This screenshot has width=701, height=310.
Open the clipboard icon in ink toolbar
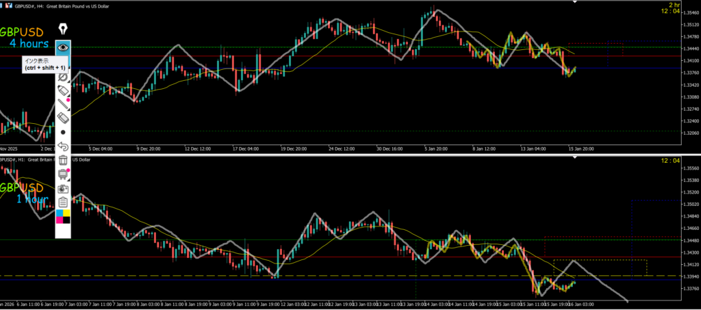tap(63, 201)
